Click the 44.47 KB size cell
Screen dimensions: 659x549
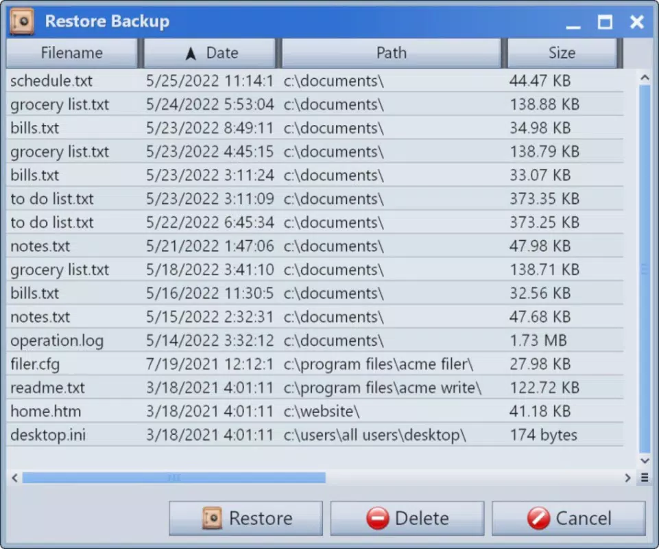point(540,81)
